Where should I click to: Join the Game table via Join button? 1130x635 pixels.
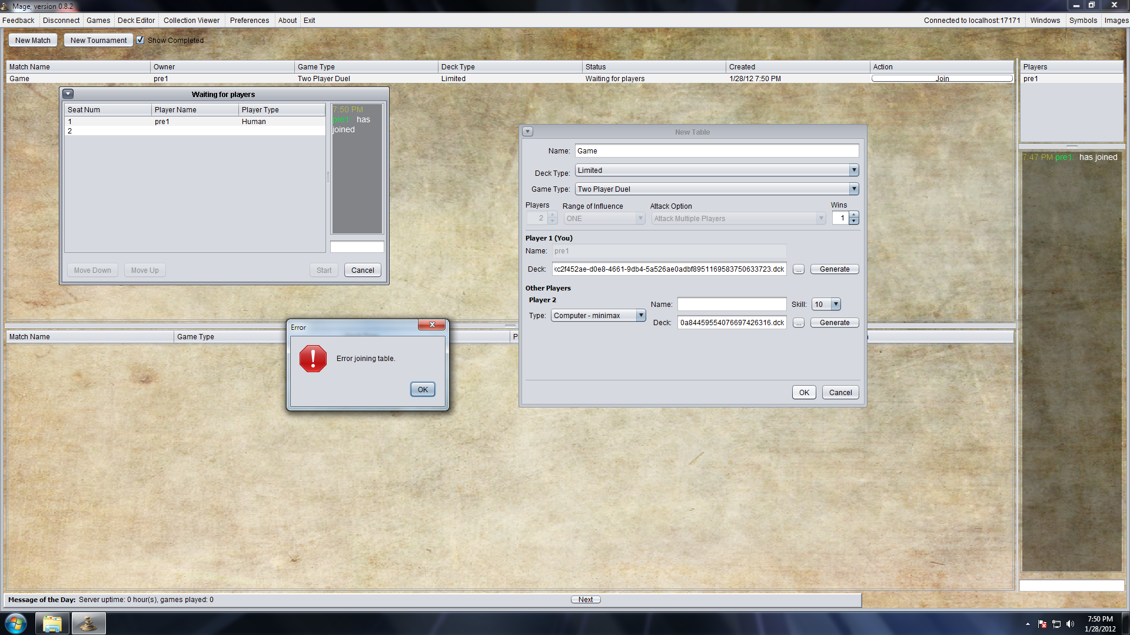click(x=942, y=78)
